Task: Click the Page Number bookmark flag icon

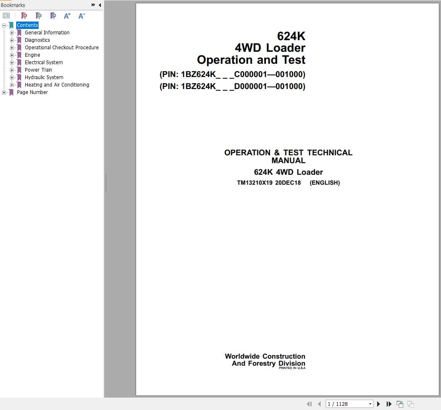Action: (11, 92)
